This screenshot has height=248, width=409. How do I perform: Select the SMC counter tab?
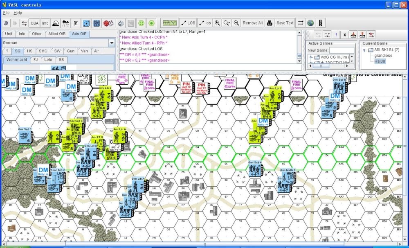click(43, 51)
